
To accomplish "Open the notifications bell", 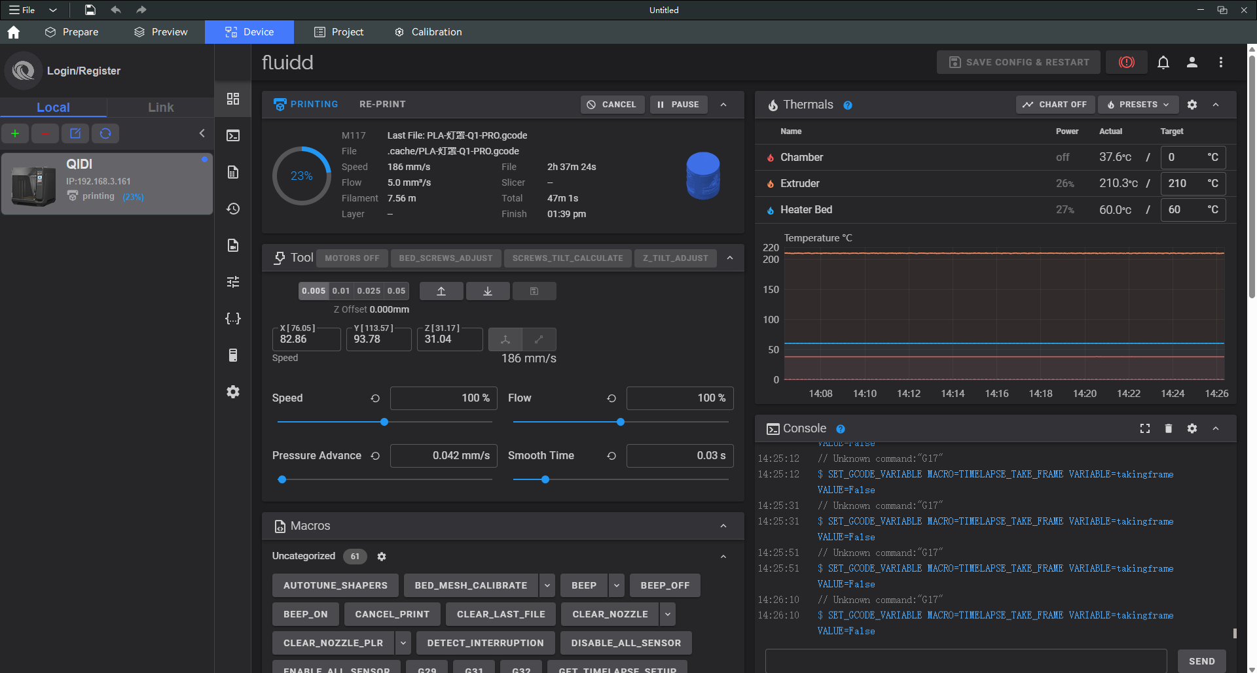I will pos(1163,62).
